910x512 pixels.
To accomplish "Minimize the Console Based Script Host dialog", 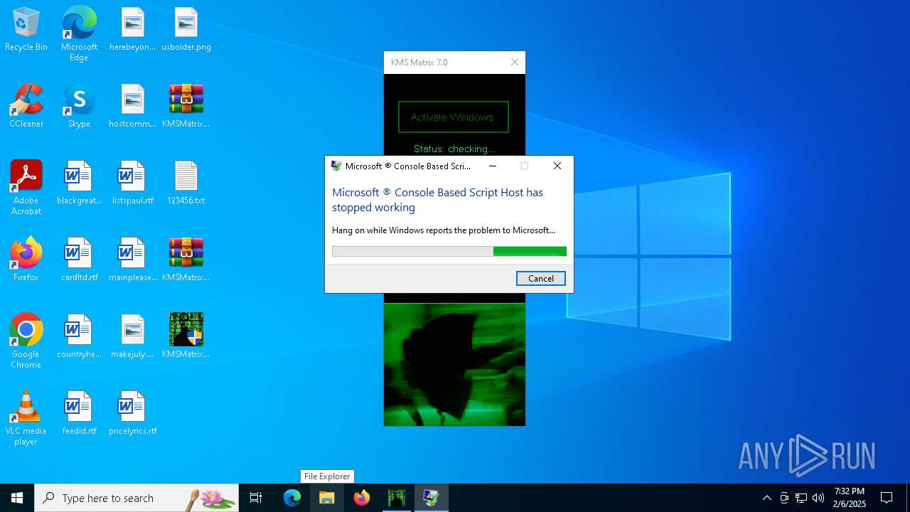I will [492, 166].
